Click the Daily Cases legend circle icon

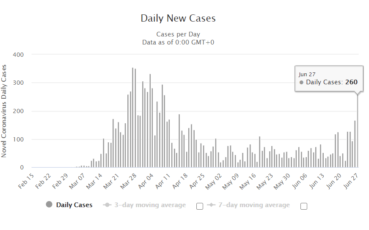click(49, 205)
